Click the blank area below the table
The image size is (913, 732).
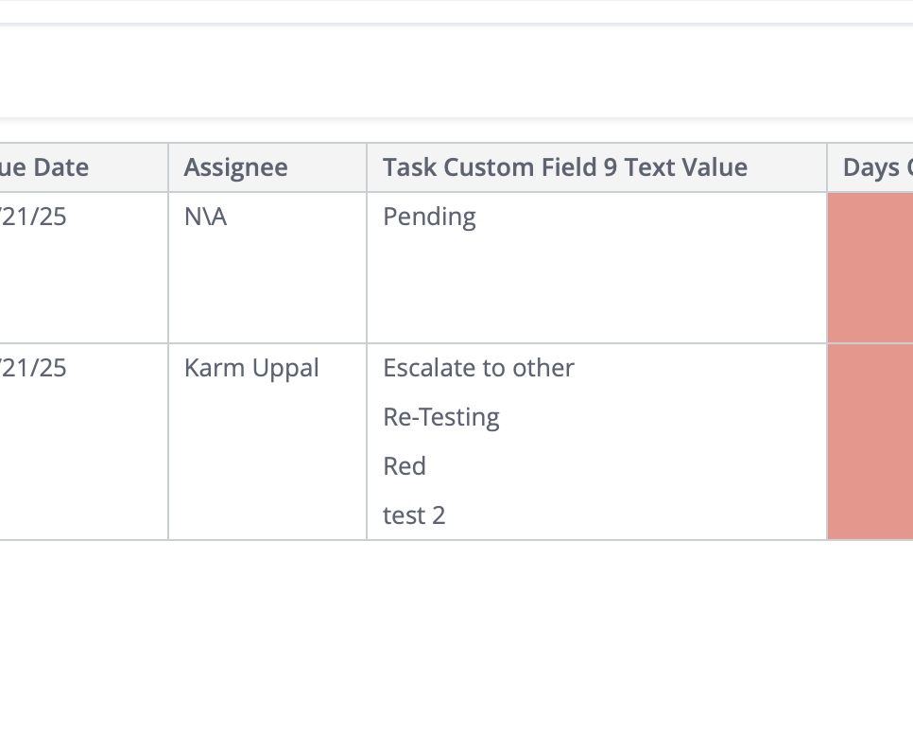click(454, 634)
